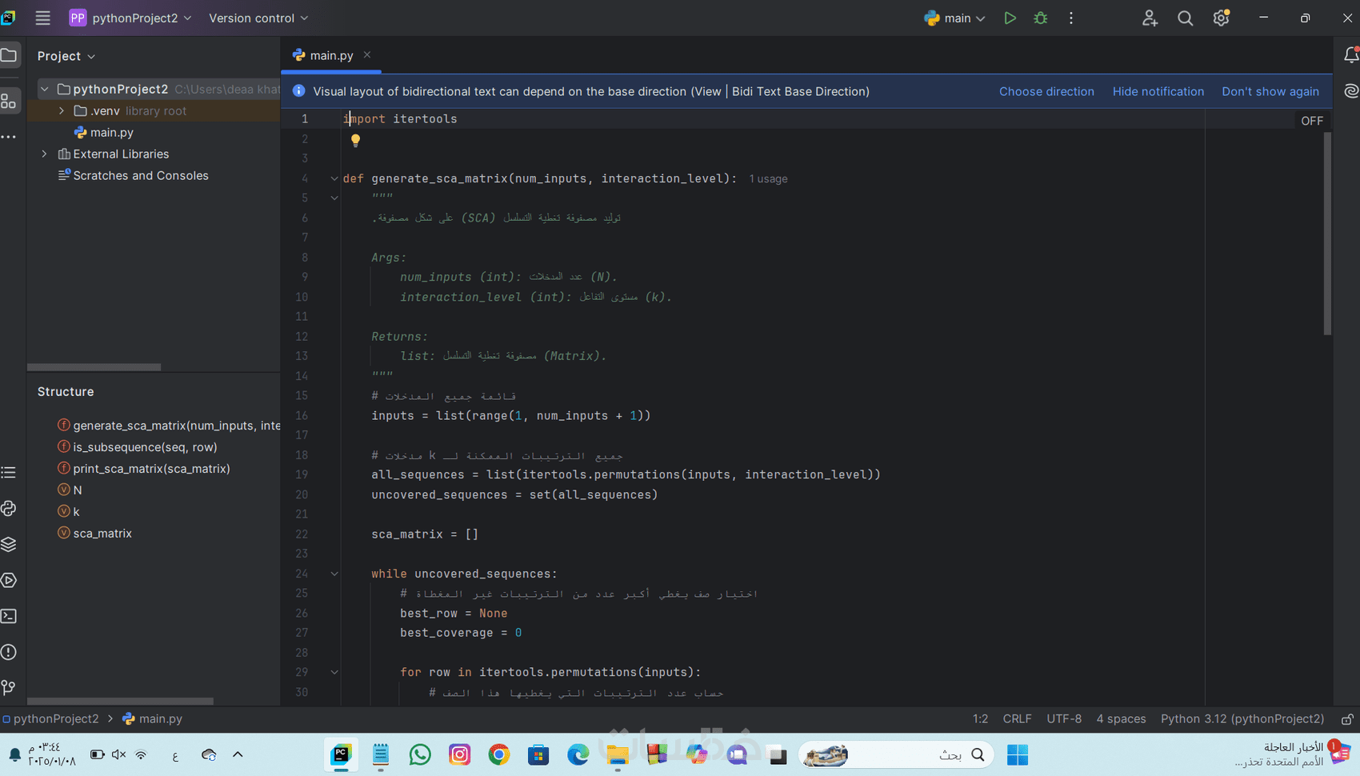Viewport: 1360px width, 776px height.
Task: Open Search Everywhere magnifier
Action: coord(1186,18)
